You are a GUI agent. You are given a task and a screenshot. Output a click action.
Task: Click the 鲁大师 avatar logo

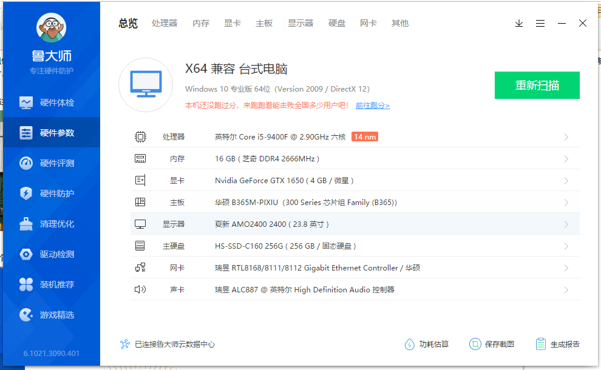[52, 27]
